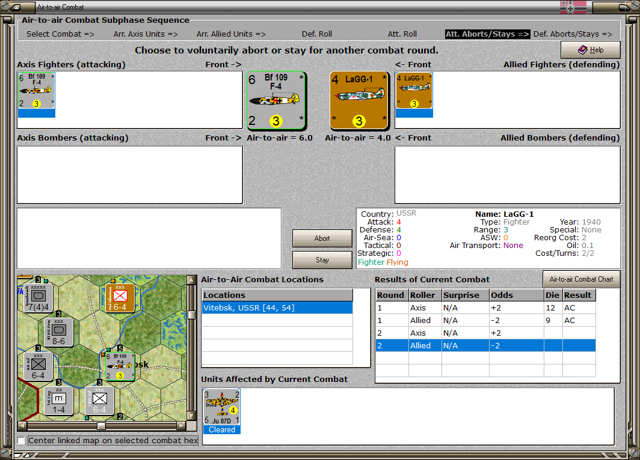Select the Att. Aborts/Stays subphase
Image resolution: width=640 pixels, height=460 pixels.
tap(487, 34)
